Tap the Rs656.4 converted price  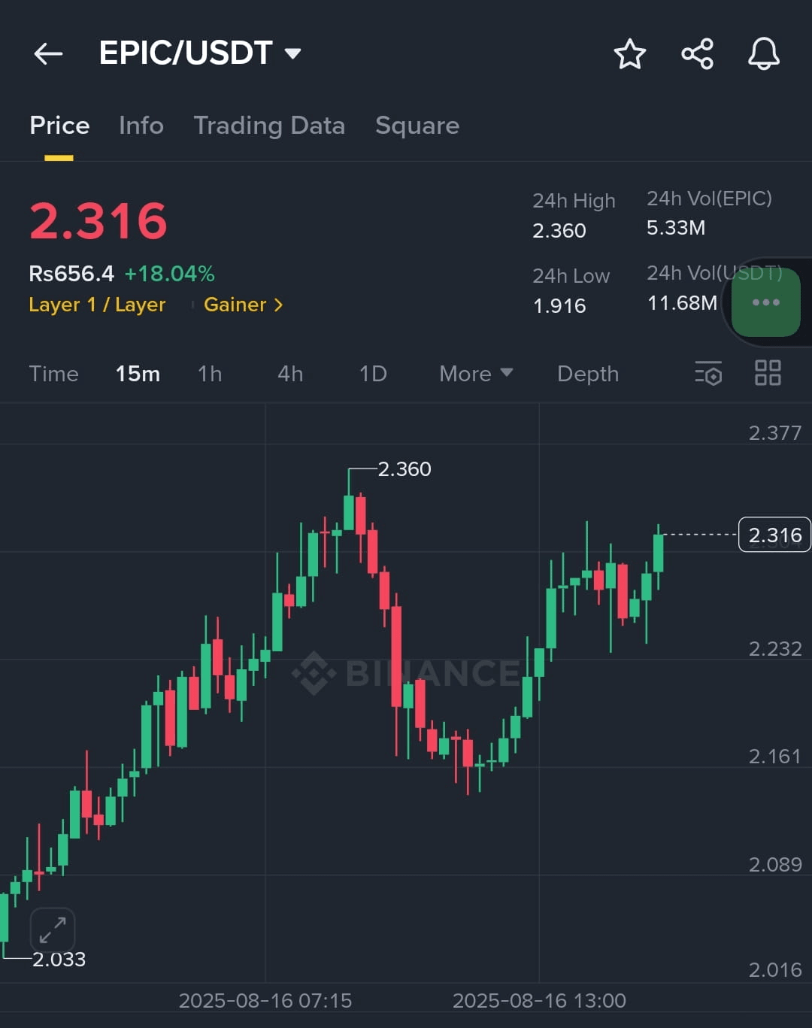(71, 274)
